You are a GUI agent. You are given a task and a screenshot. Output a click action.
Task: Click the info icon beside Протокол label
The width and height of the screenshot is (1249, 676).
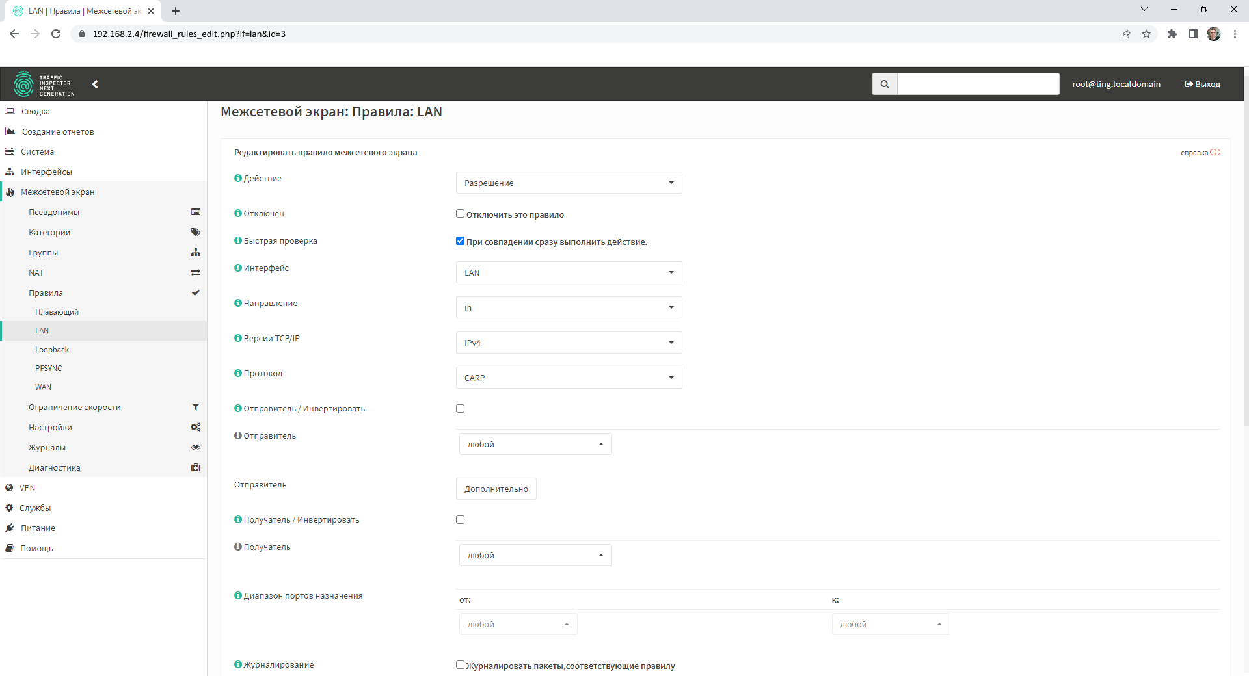point(238,373)
